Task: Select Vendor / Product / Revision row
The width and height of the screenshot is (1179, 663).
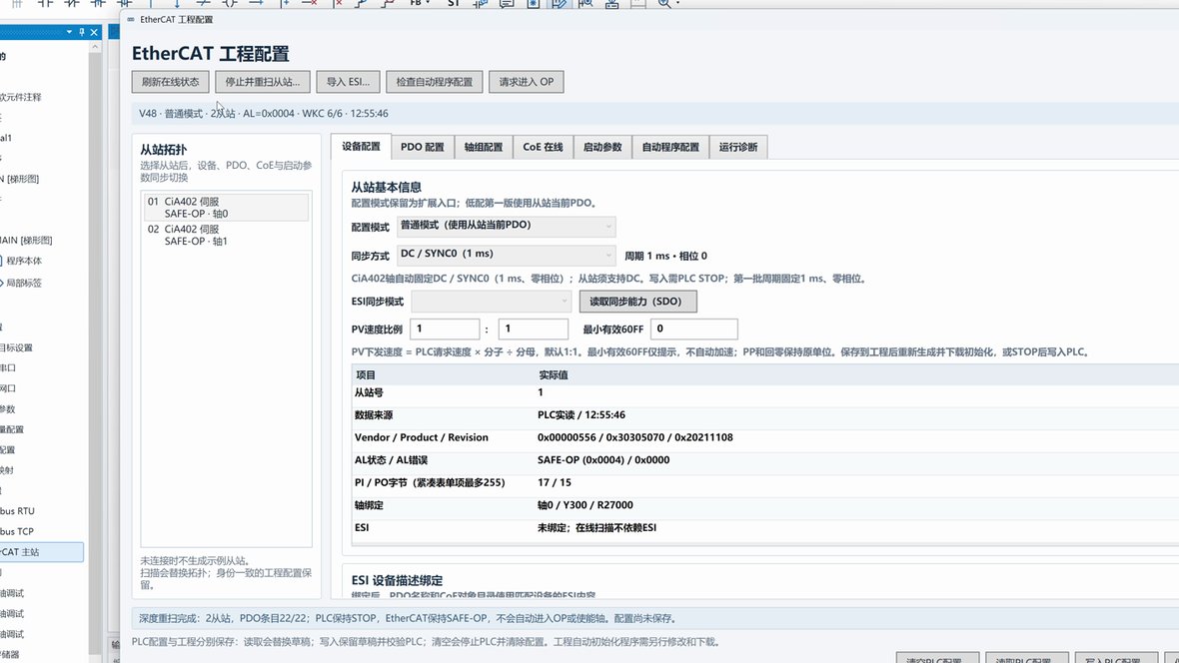Action: pos(764,437)
